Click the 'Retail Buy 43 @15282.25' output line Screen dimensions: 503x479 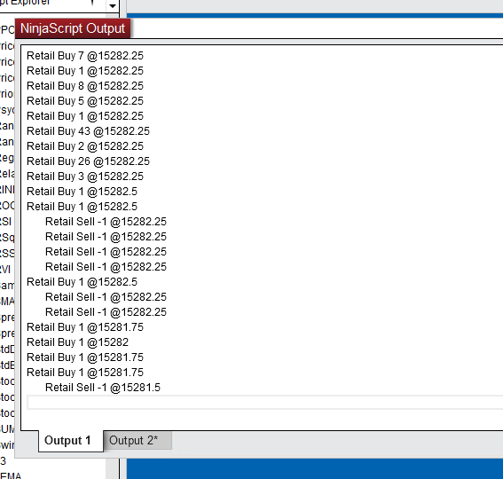pos(88,131)
